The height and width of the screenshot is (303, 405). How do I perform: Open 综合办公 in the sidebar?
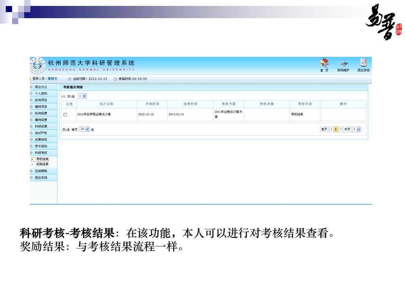click(x=41, y=87)
